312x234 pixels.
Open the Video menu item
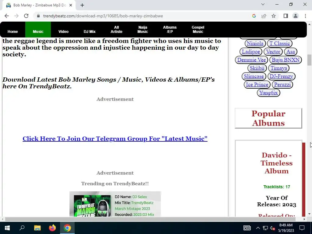coord(63,31)
